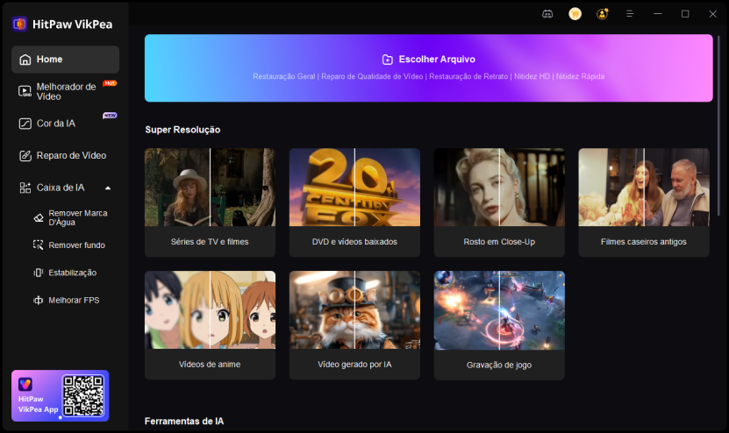Image resolution: width=729 pixels, height=433 pixels.
Task: Open the user account icon
Action: pyautogui.click(x=603, y=14)
